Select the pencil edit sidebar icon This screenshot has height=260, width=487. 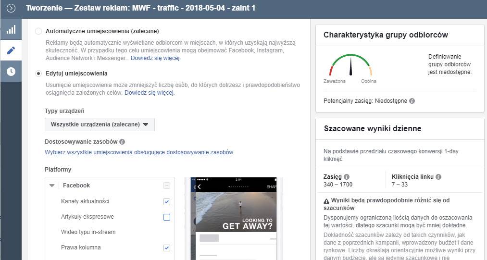coord(11,50)
